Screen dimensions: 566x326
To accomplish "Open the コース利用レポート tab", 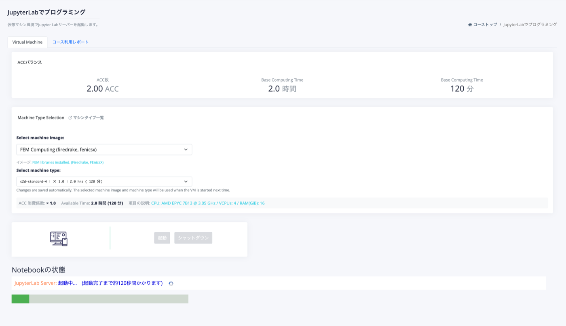I will coord(70,42).
